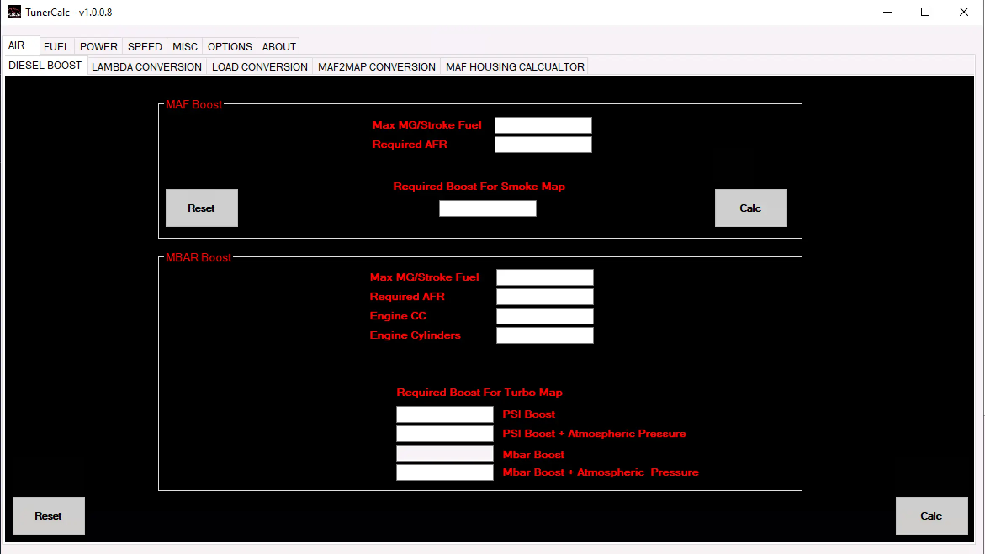
Task: Switch to the FUEL tab
Action: (56, 46)
